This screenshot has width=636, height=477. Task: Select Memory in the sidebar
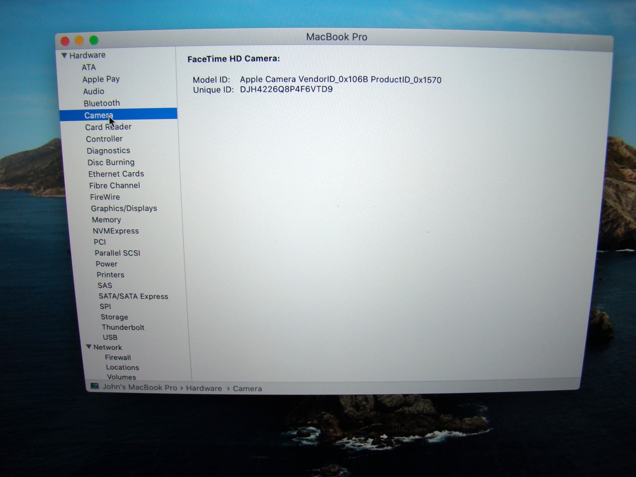106,220
